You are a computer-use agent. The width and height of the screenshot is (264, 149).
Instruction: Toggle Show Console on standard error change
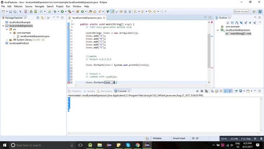pos(230,91)
